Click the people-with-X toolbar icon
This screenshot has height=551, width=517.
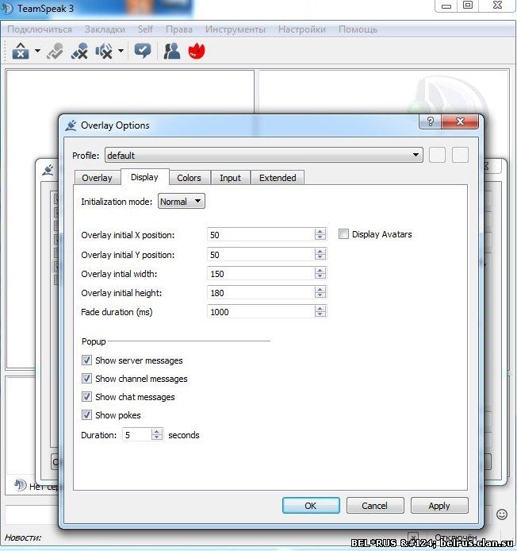[x=79, y=52]
